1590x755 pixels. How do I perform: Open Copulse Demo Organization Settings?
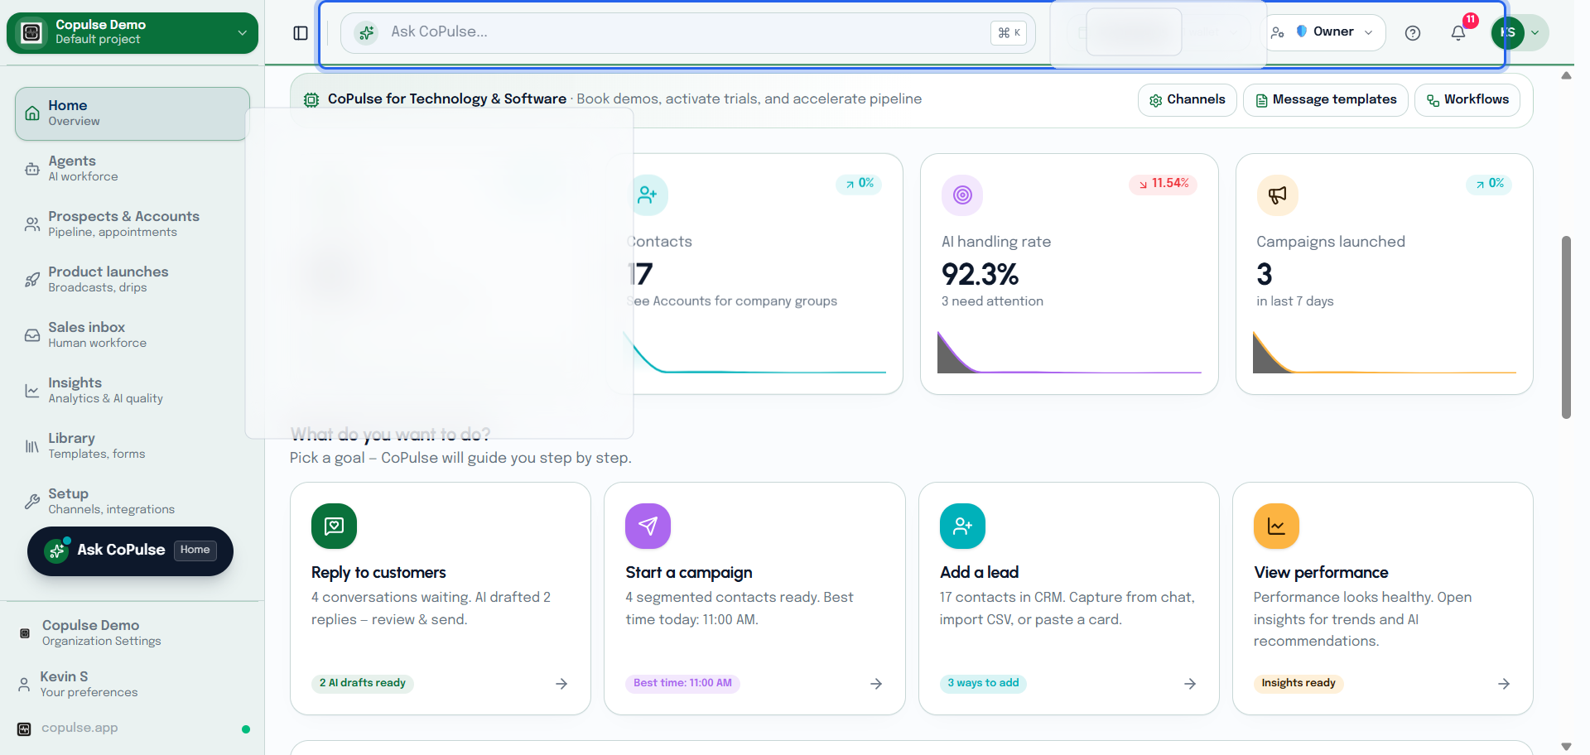coord(132,633)
